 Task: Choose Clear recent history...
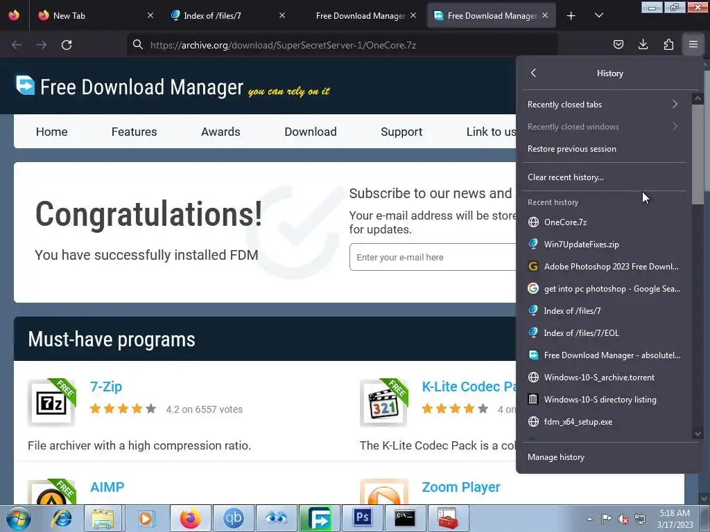pos(604,177)
